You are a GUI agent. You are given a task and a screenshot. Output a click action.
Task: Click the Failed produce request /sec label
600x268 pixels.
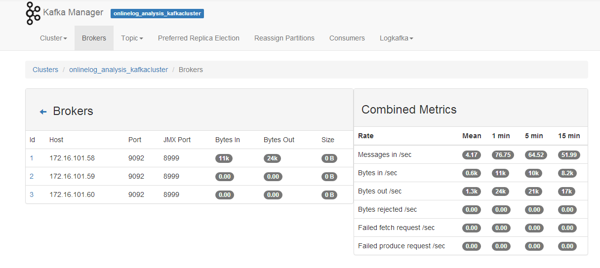(401, 246)
